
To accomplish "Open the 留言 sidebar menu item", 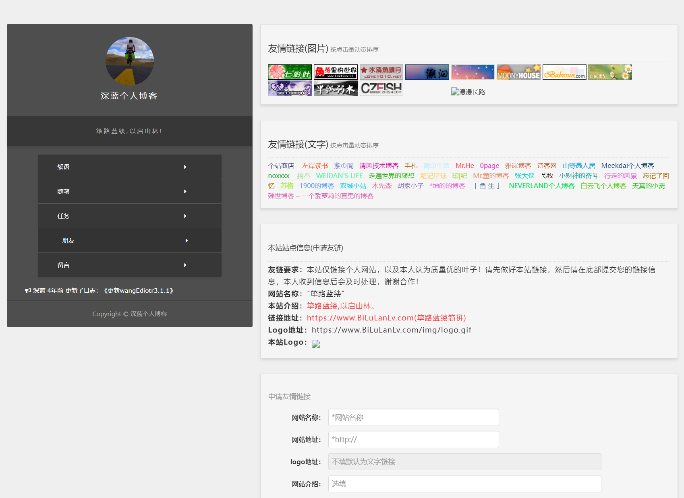I will coord(130,265).
